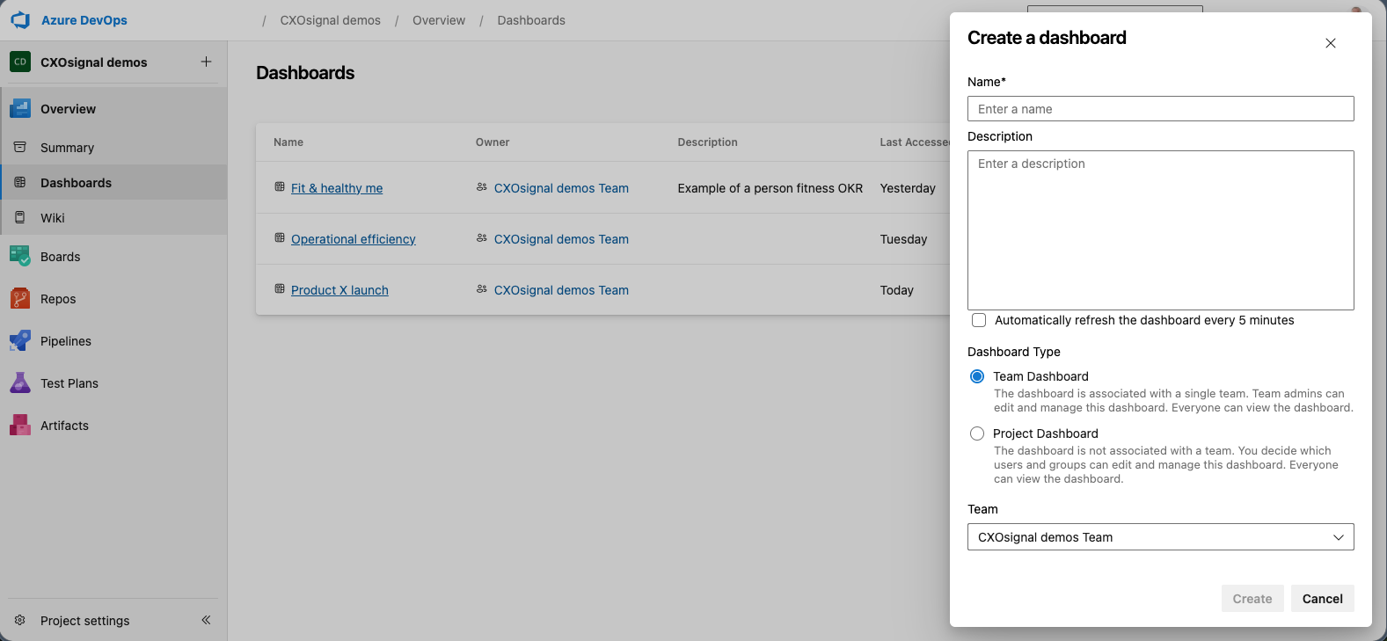Click the Artifacts icon in sidebar
Image resolution: width=1387 pixels, height=641 pixels.
(20, 425)
